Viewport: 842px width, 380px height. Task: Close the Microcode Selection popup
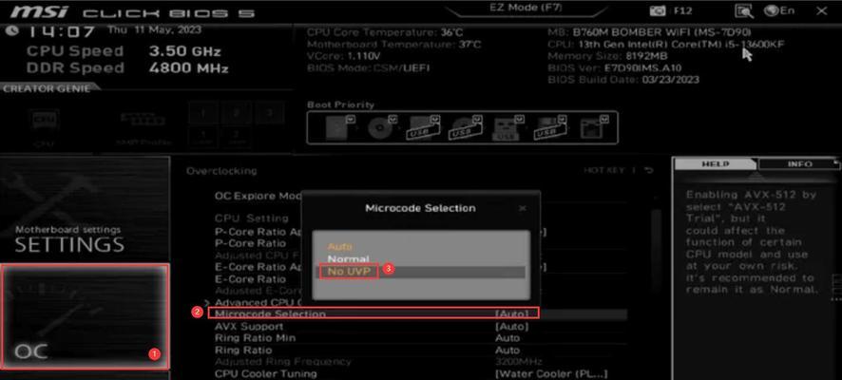(x=523, y=208)
